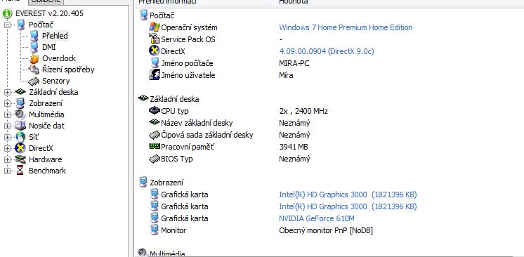Click the Zobrazení monitor icon in tree
524x257 pixels.
20,103
